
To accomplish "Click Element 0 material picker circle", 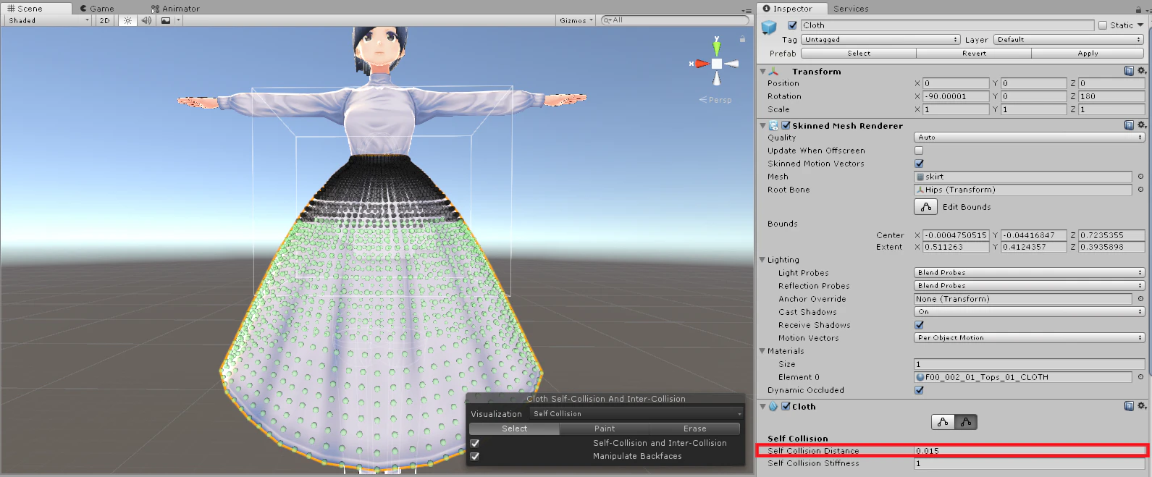I will [1140, 377].
